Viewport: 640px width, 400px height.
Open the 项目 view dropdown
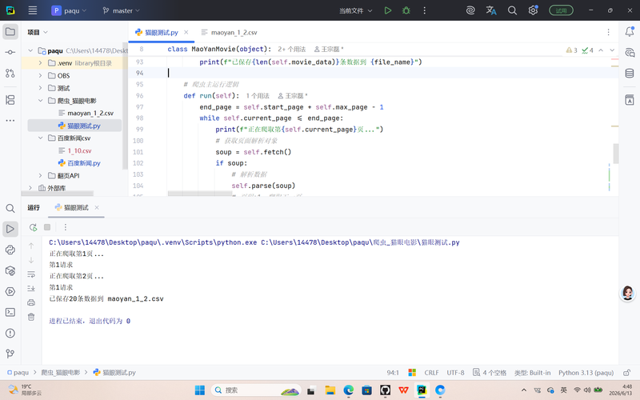pyautogui.click(x=38, y=32)
